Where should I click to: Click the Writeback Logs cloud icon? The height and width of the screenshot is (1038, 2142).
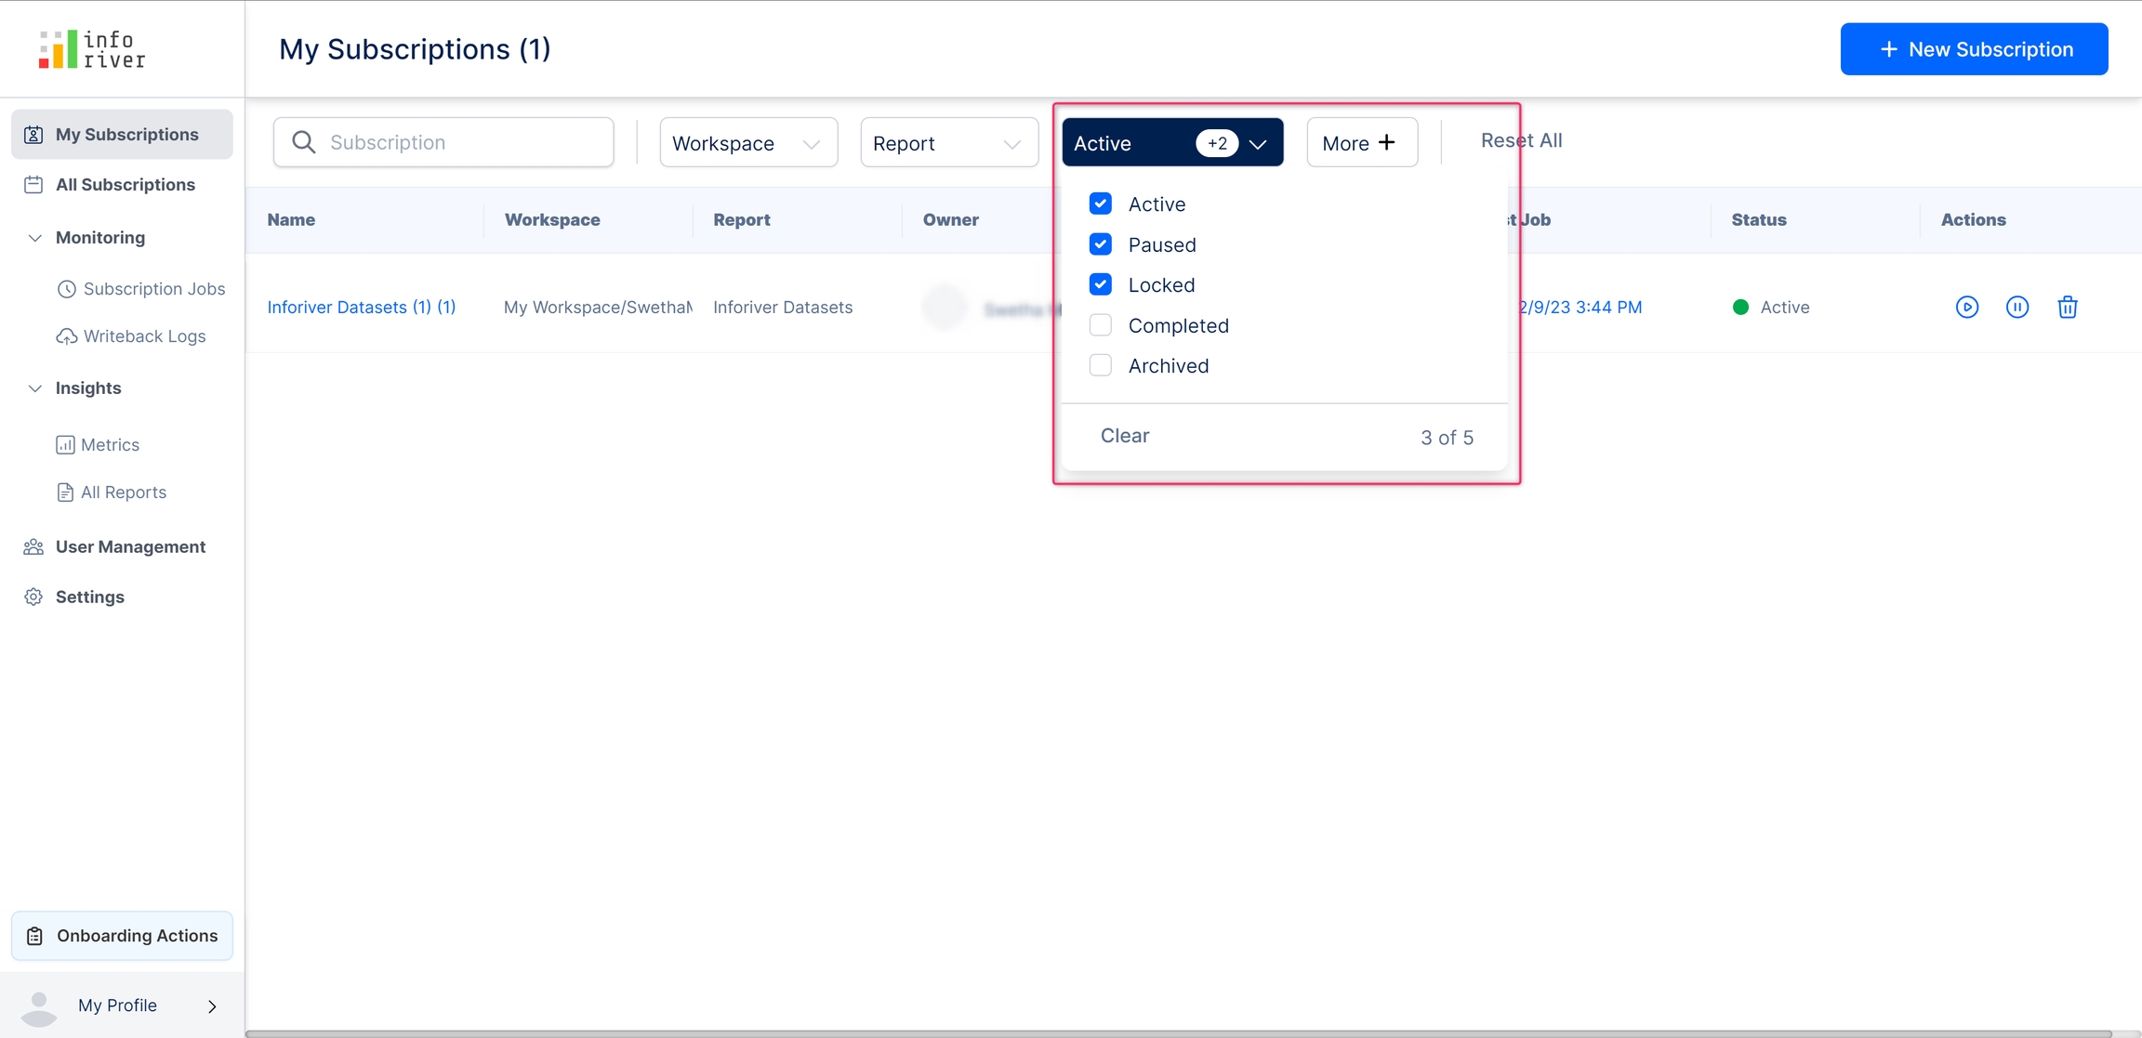click(66, 336)
